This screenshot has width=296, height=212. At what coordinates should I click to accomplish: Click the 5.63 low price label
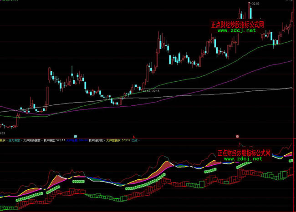click(x=2, y=133)
